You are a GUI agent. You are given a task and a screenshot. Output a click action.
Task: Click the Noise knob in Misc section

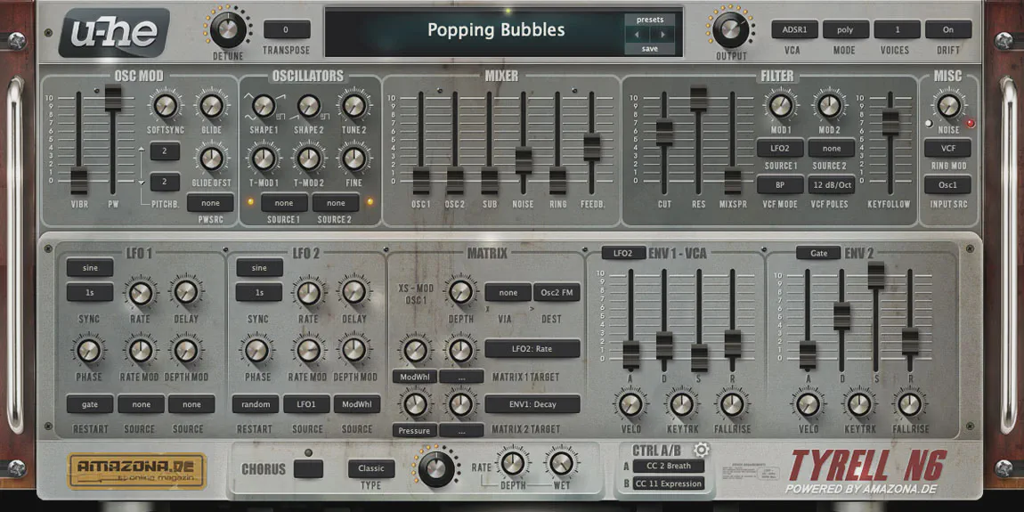(x=947, y=106)
